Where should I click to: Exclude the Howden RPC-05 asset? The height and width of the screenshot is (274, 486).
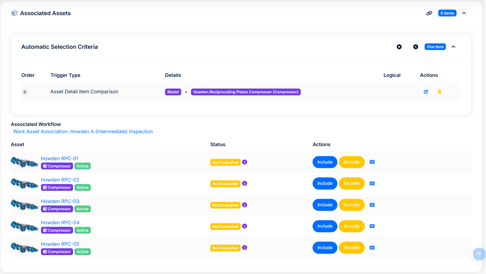tap(352, 247)
